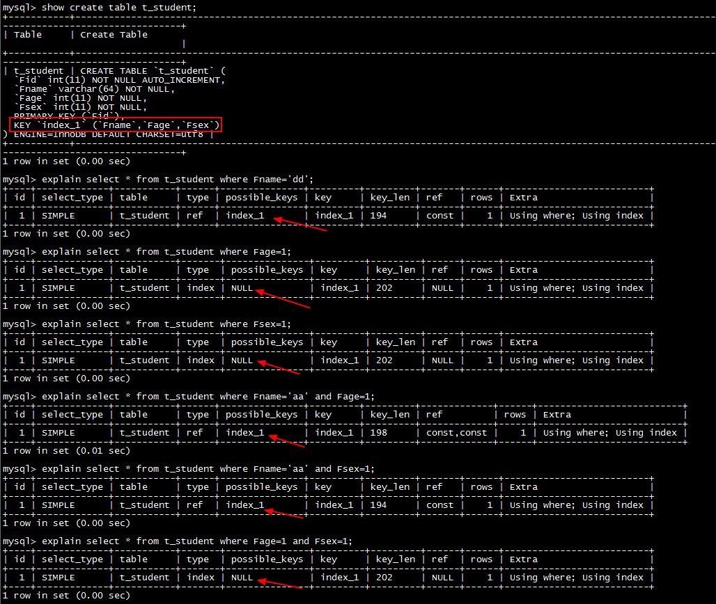
Task: Click possible_keys NULL in the Fage=1 and Fsex=1 result
Action: click(x=242, y=578)
